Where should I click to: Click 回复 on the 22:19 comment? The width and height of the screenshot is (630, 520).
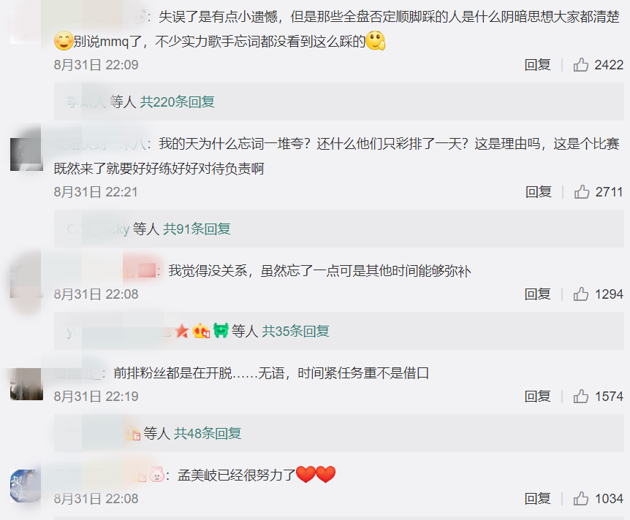point(538,397)
